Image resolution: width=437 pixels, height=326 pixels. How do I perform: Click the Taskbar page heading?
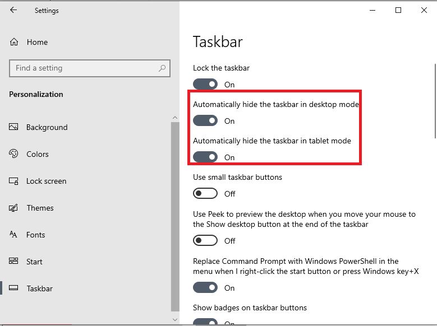(x=218, y=42)
